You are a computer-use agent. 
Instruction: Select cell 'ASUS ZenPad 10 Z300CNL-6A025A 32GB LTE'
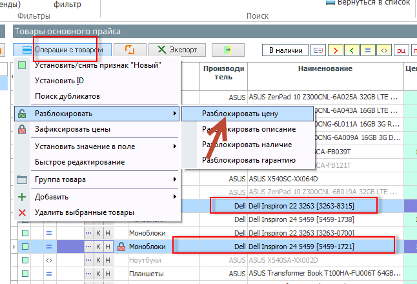(x=325, y=97)
